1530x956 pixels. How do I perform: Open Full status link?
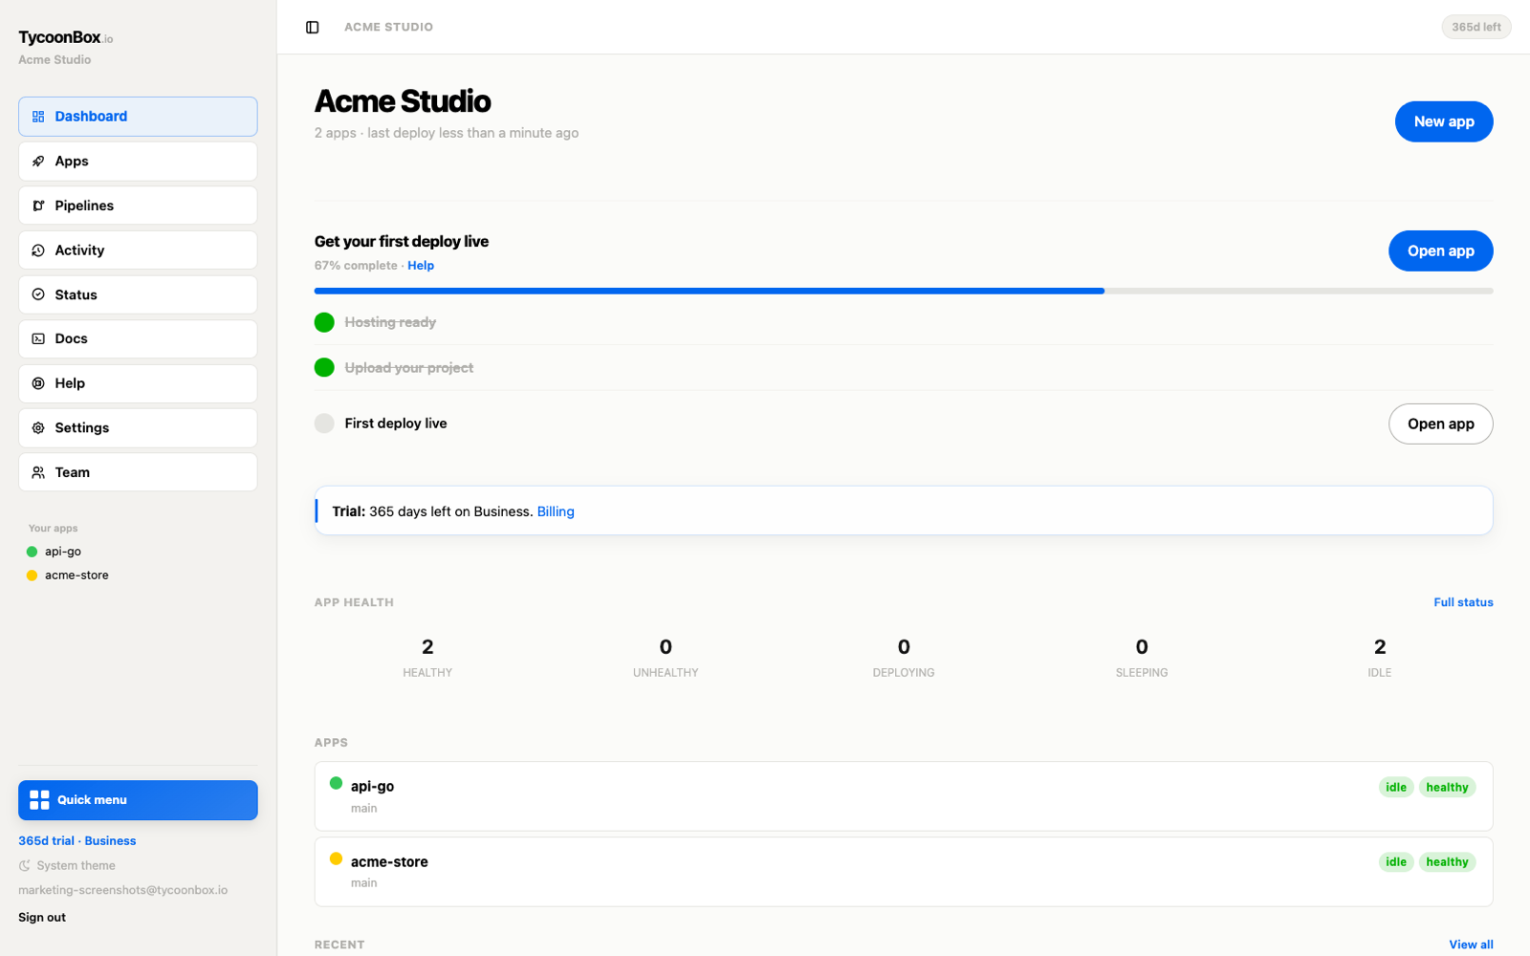click(1463, 602)
